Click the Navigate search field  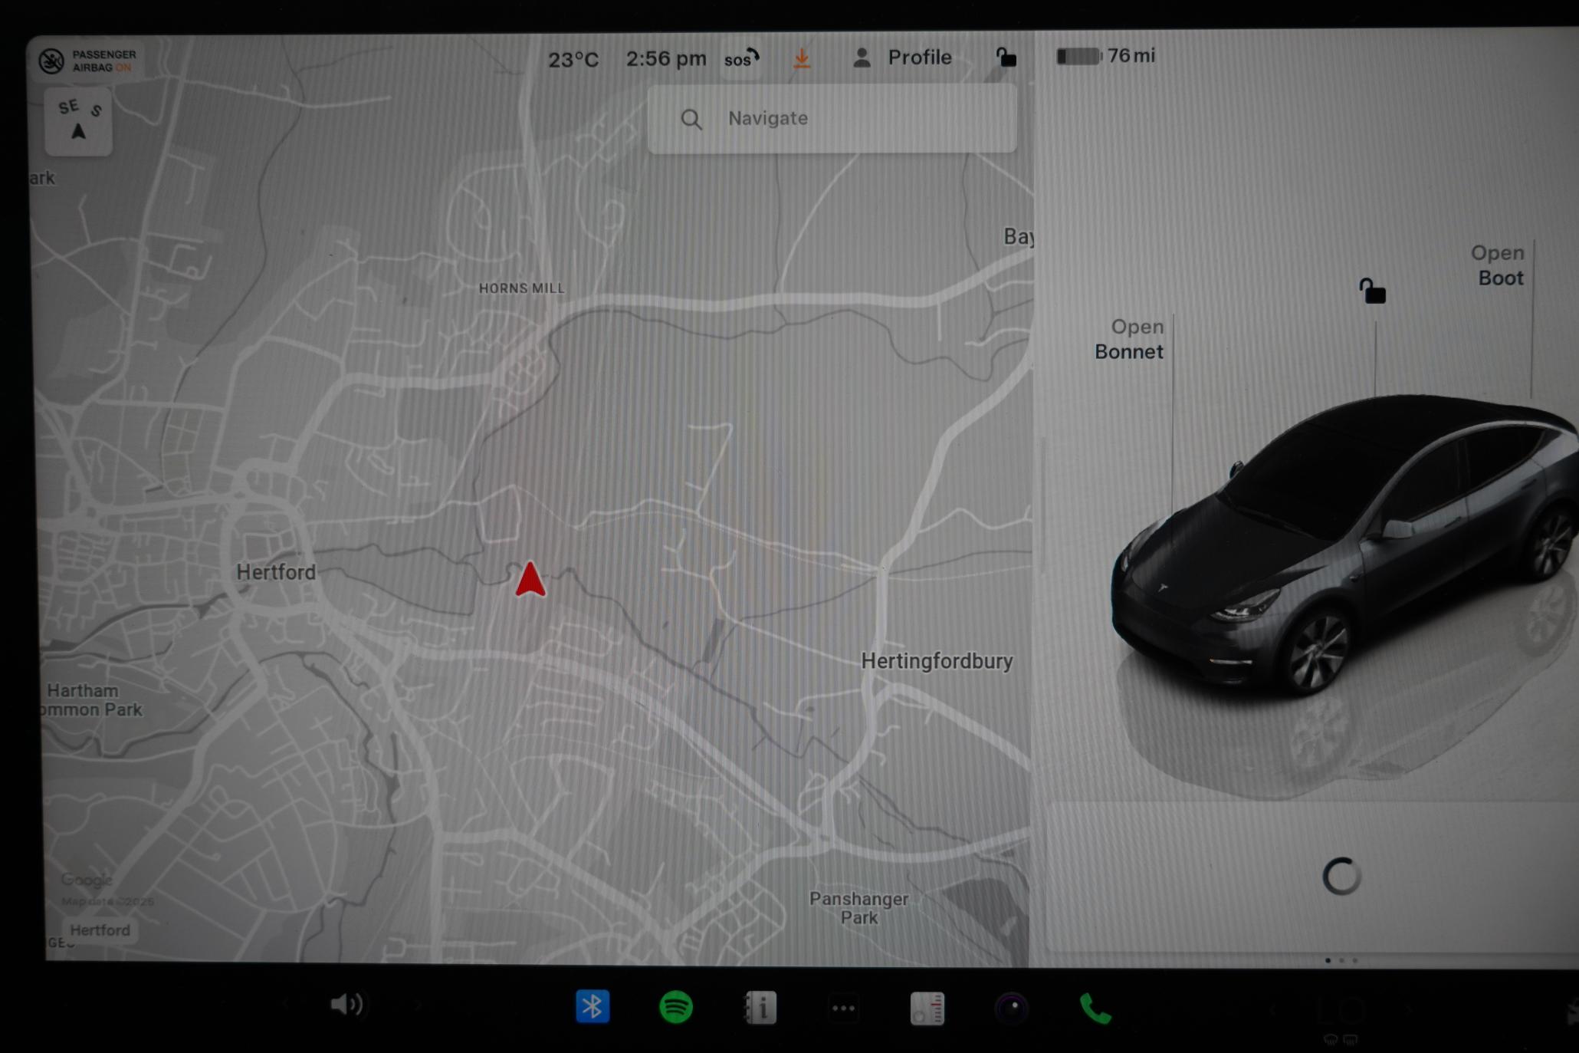click(x=832, y=118)
